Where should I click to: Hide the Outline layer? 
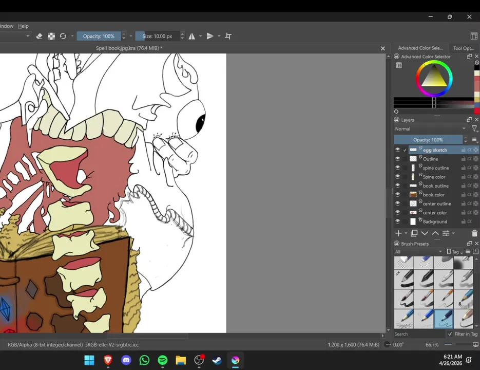[397, 159]
